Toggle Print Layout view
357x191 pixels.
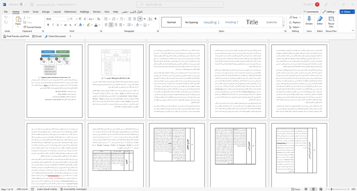click(313, 189)
